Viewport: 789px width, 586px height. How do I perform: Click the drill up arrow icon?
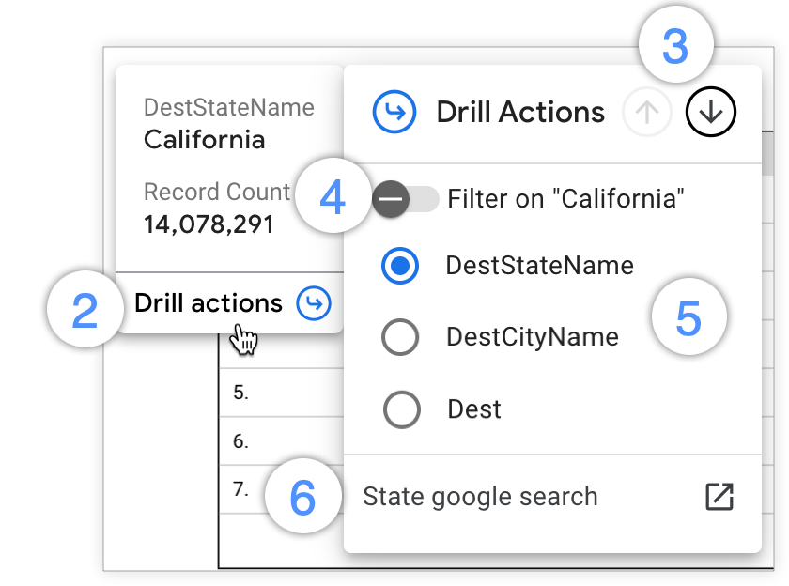pyautogui.click(x=647, y=111)
